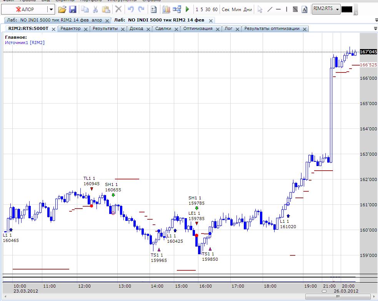Viewport: 378px width, 301px height.
Task: Switch to the Доход tab
Action: 136,29
